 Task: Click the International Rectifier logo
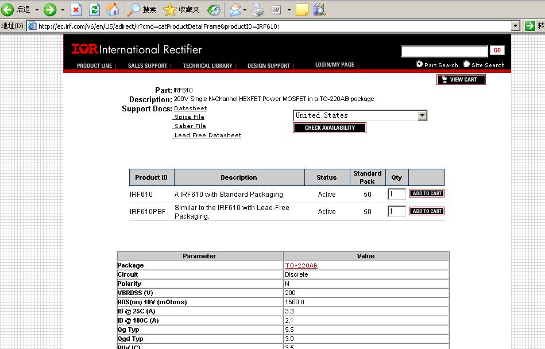pos(137,49)
